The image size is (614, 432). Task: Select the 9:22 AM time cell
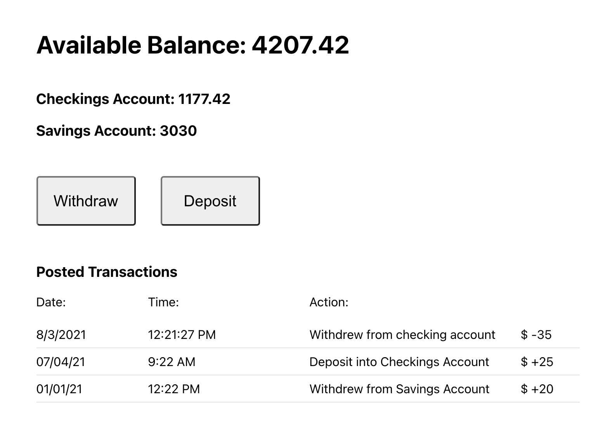pos(172,362)
